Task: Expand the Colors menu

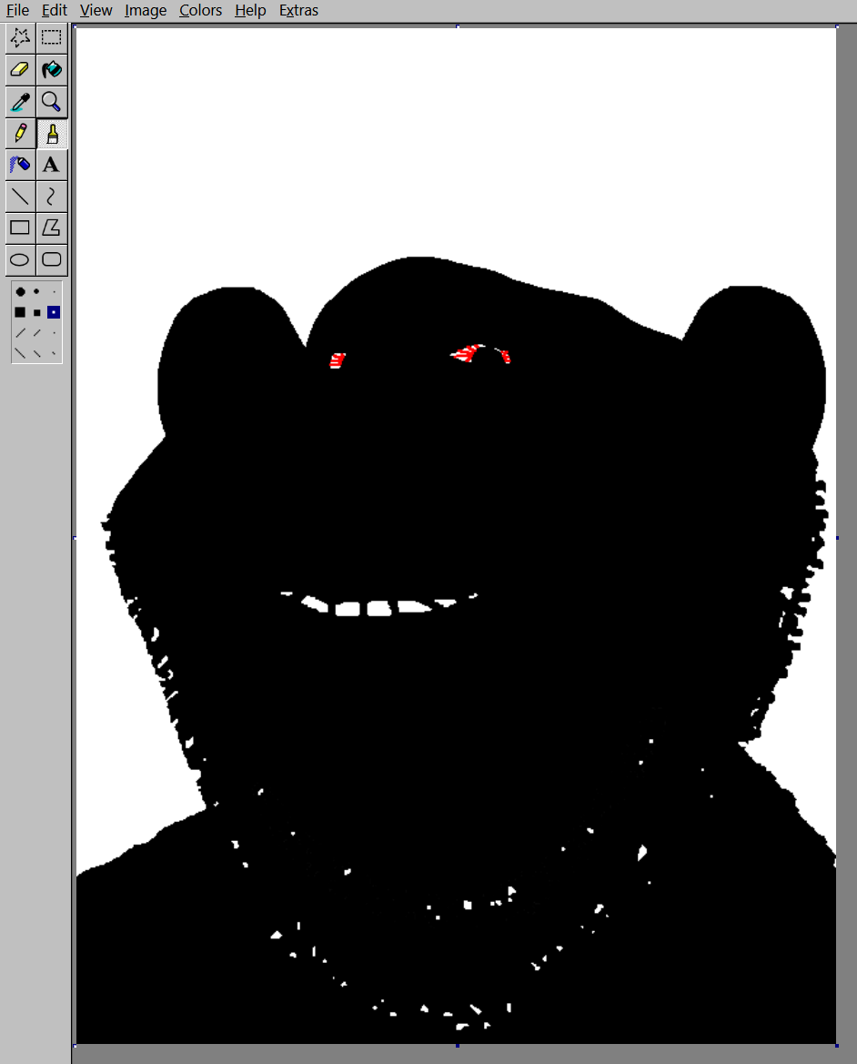Action: [x=200, y=11]
